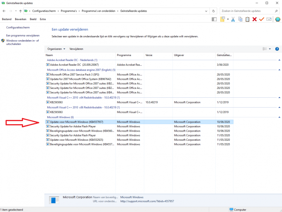Viewport: 282px width, 212px height.
Task: Open the view options dropdown arrow
Action: [x=270, y=49]
